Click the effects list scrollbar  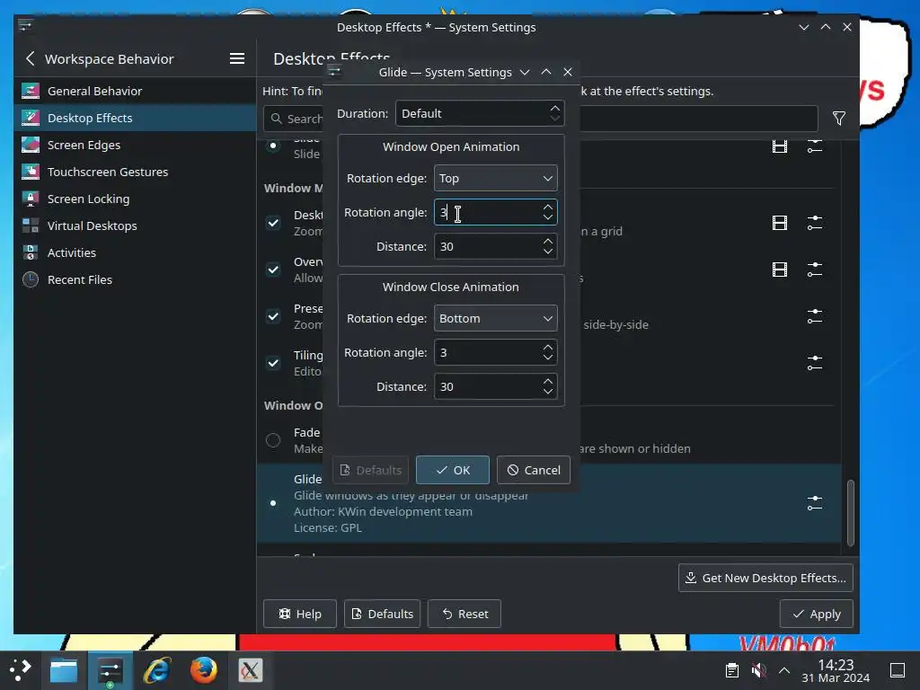(x=850, y=513)
